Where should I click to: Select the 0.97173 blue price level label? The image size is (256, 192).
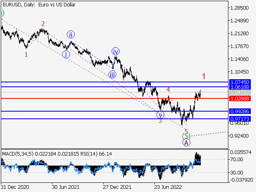[240, 119]
